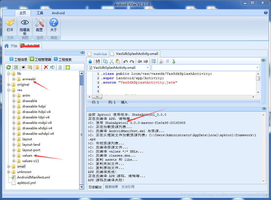This screenshot has height=200, width=271.
Task: Click the paste clipboard icon
Action: click(118, 61)
